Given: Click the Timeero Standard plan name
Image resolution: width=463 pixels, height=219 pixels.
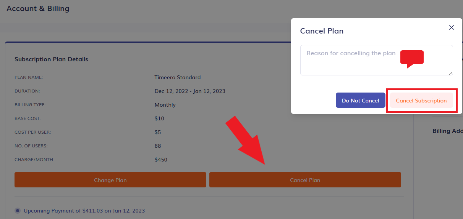Looking at the screenshot, I should point(178,77).
